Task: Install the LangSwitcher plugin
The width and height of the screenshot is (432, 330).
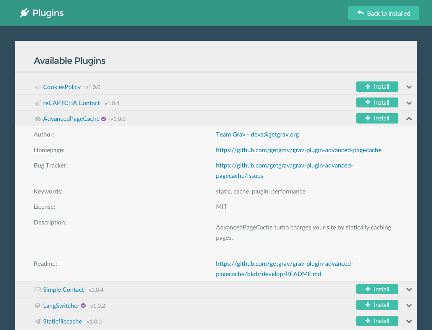Action: (x=377, y=305)
